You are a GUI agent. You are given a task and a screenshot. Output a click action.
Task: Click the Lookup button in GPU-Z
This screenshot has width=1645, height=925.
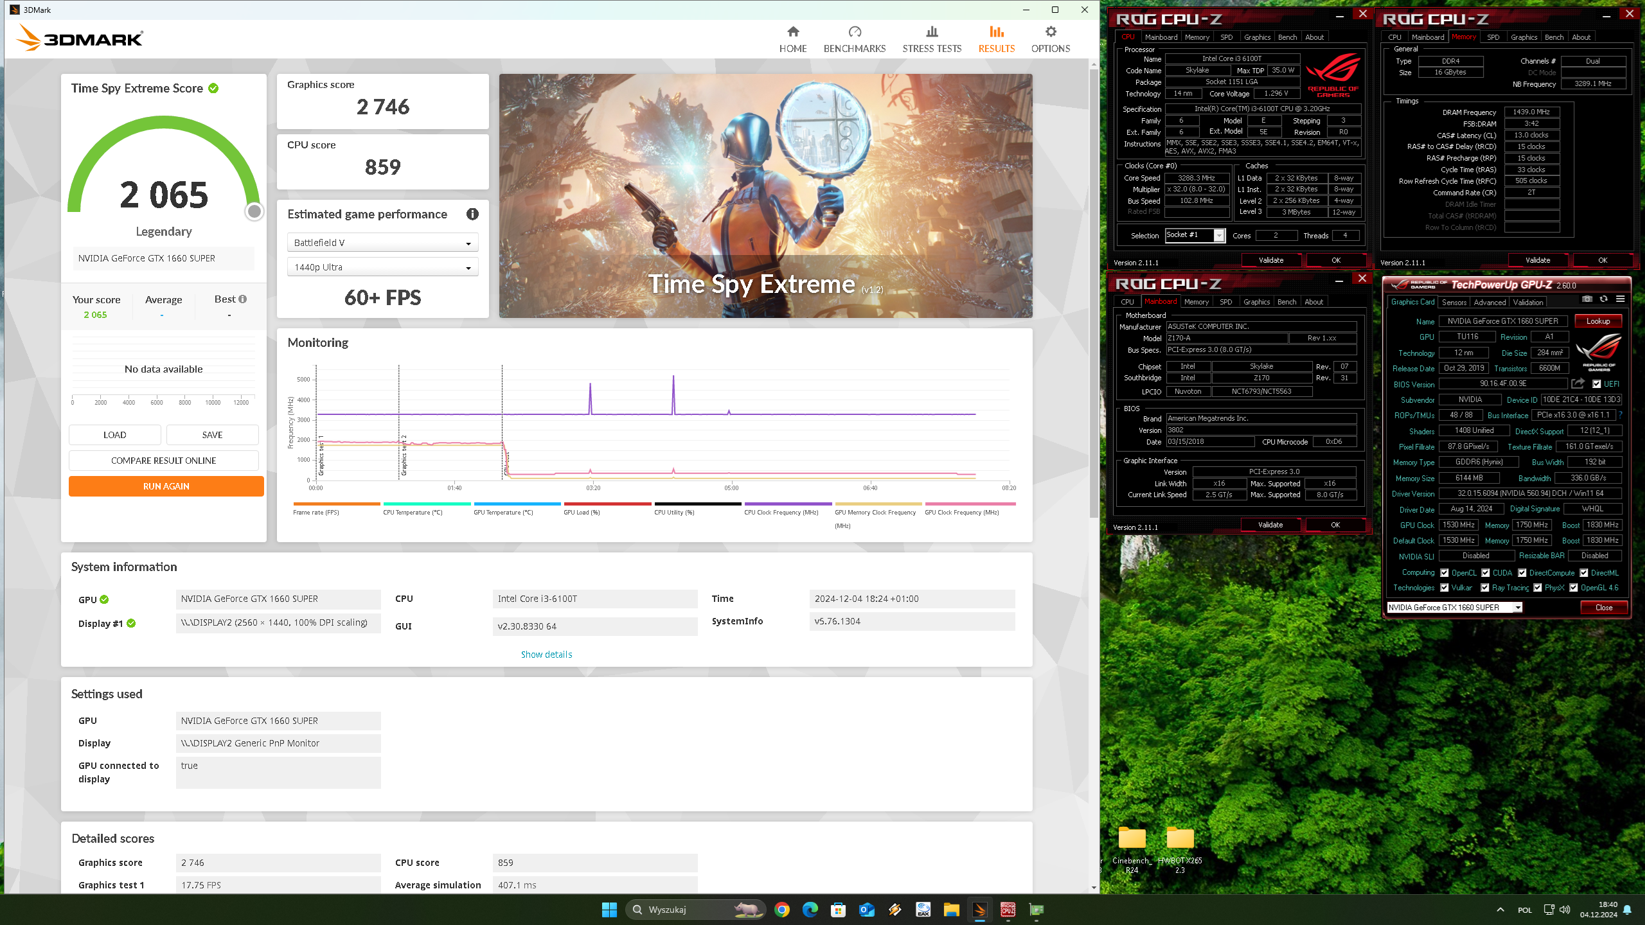click(1597, 321)
